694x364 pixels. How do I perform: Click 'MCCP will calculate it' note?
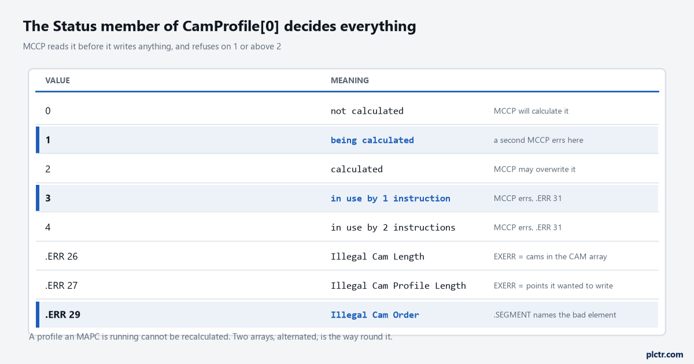pyautogui.click(x=531, y=111)
